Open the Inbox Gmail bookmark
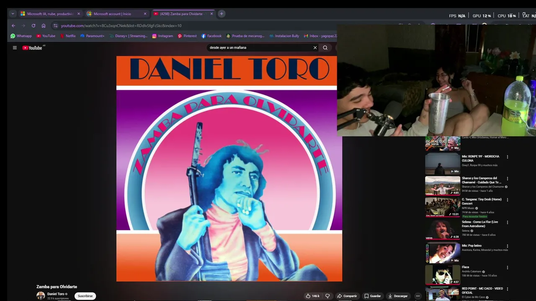Screen dimensions: 536x301 320,36
